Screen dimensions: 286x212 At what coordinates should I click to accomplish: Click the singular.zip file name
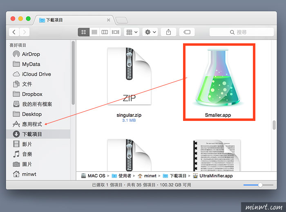pyautogui.click(x=129, y=115)
